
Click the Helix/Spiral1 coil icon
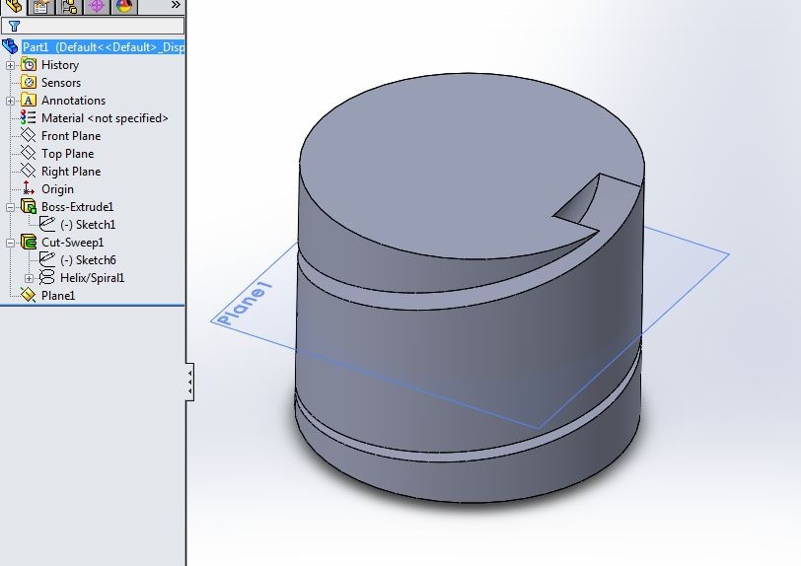click(x=47, y=277)
